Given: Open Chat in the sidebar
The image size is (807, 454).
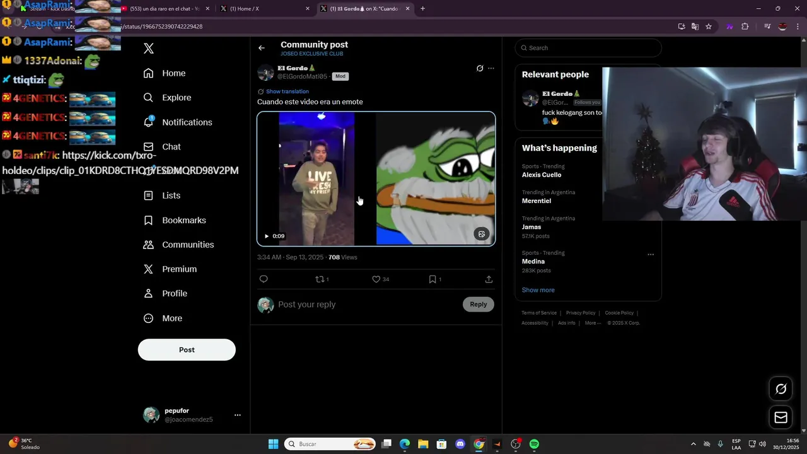Looking at the screenshot, I should 162,147.
